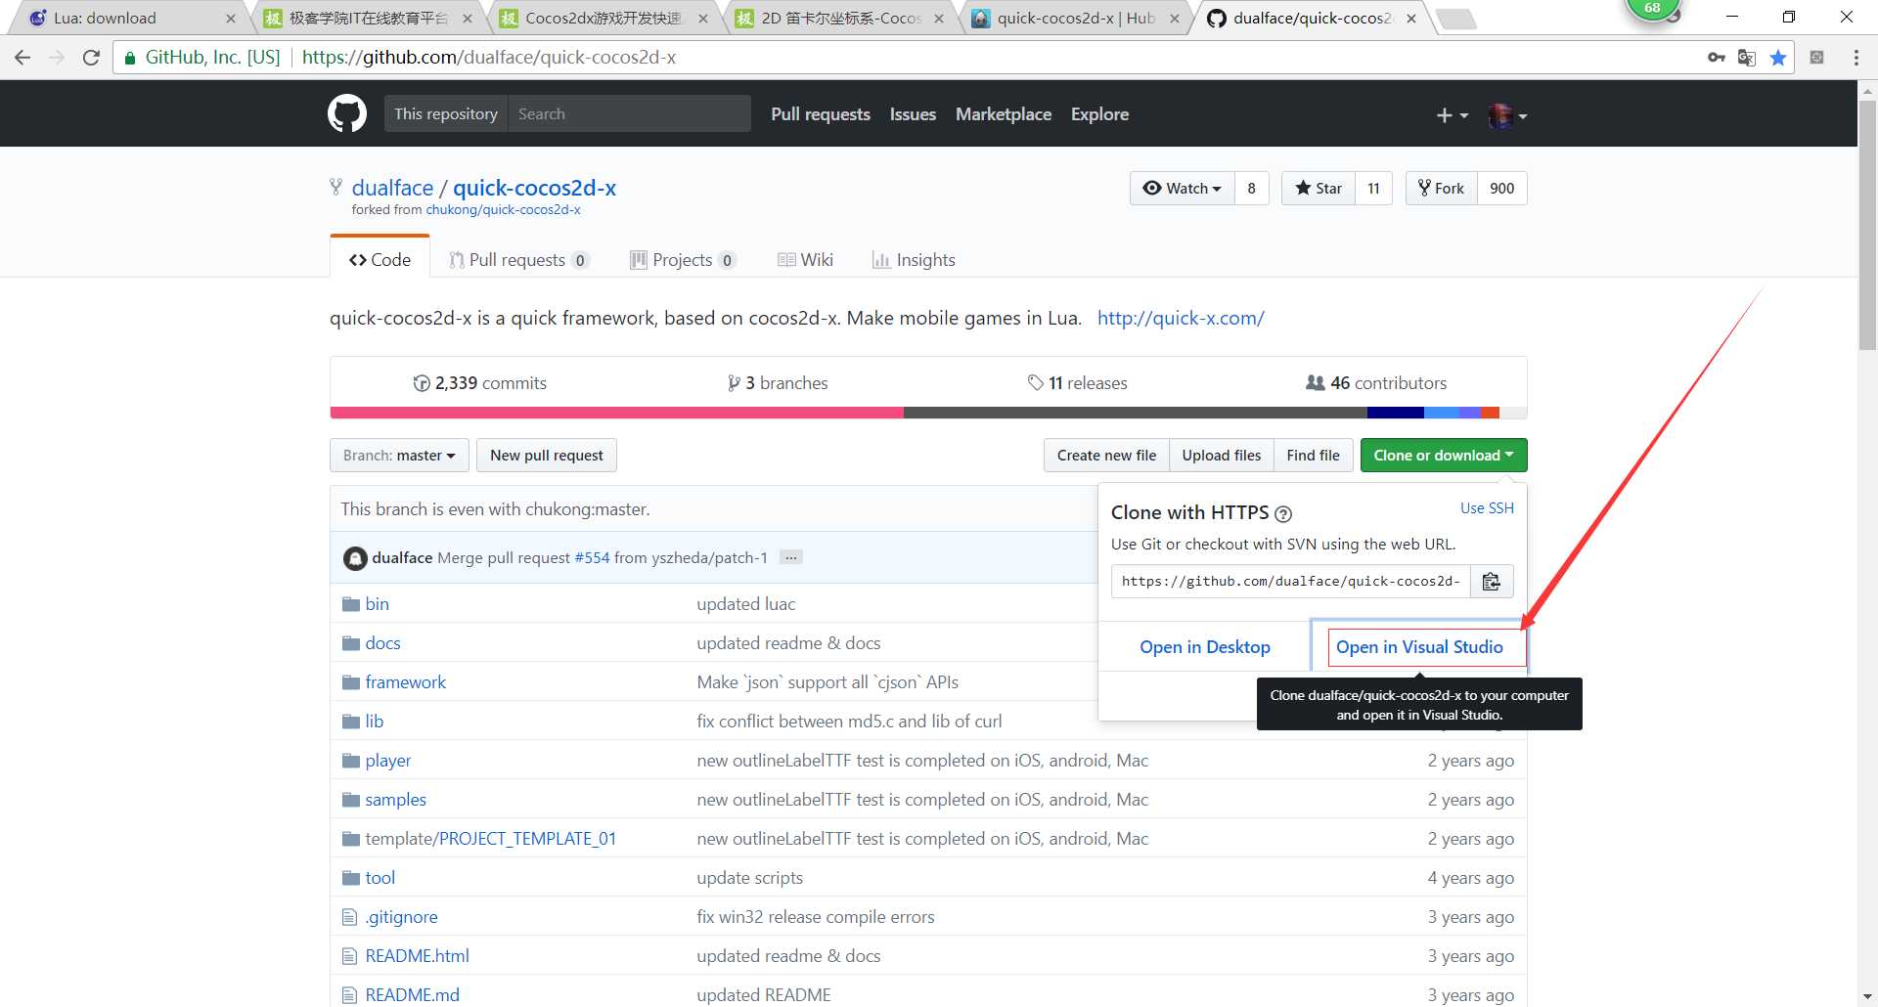Viewport: 1878px width, 1007px height.
Task: Open chukong/quick-cocos2d-x parent repository link
Action: [x=503, y=210]
